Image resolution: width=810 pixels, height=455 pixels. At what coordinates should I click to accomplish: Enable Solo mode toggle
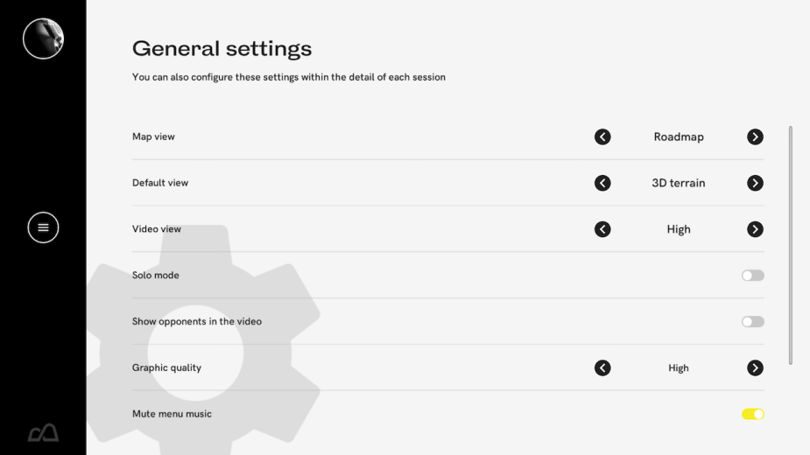tap(752, 276)
